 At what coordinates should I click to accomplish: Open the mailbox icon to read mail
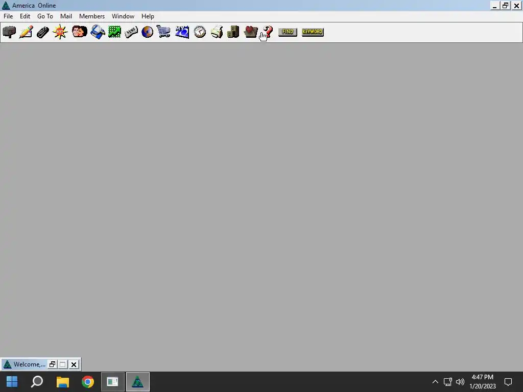tap(9, 32)
